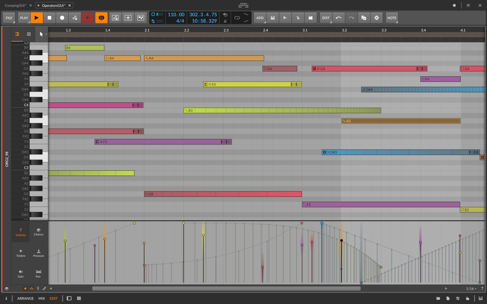
Task: Click the delete X icon
Action: [x=377, y=18]
